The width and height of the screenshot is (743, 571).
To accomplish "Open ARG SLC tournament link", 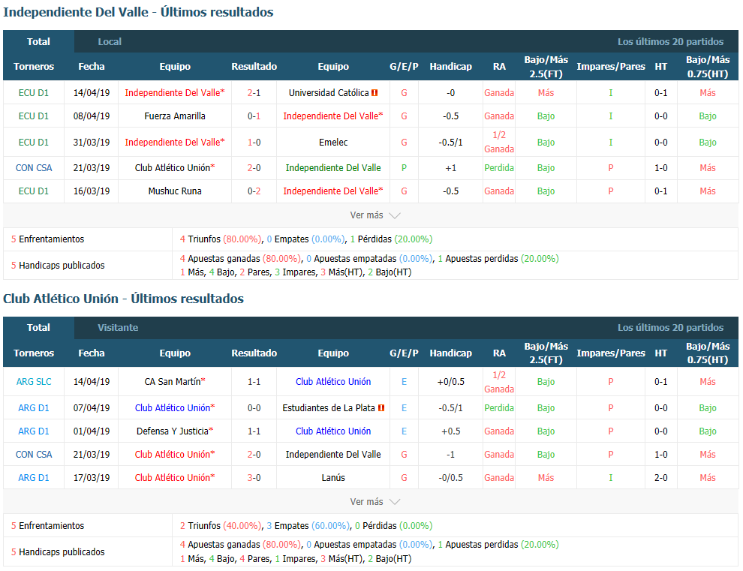I will tap(34, 381).
